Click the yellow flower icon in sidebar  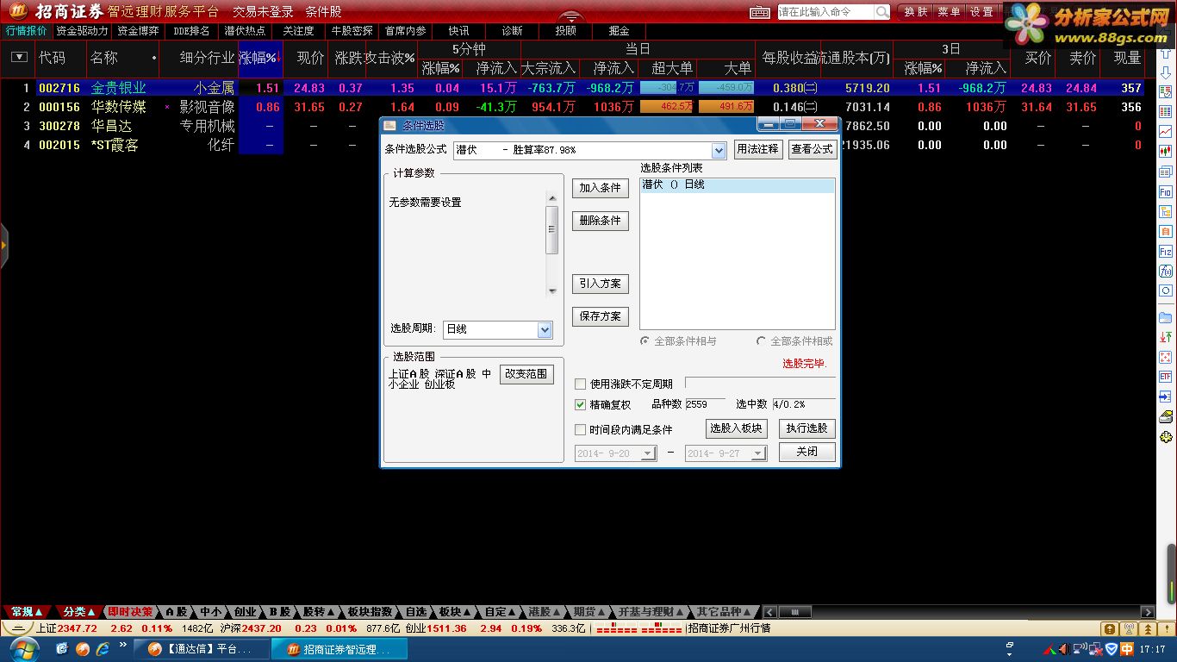[x=1166, y=437]
